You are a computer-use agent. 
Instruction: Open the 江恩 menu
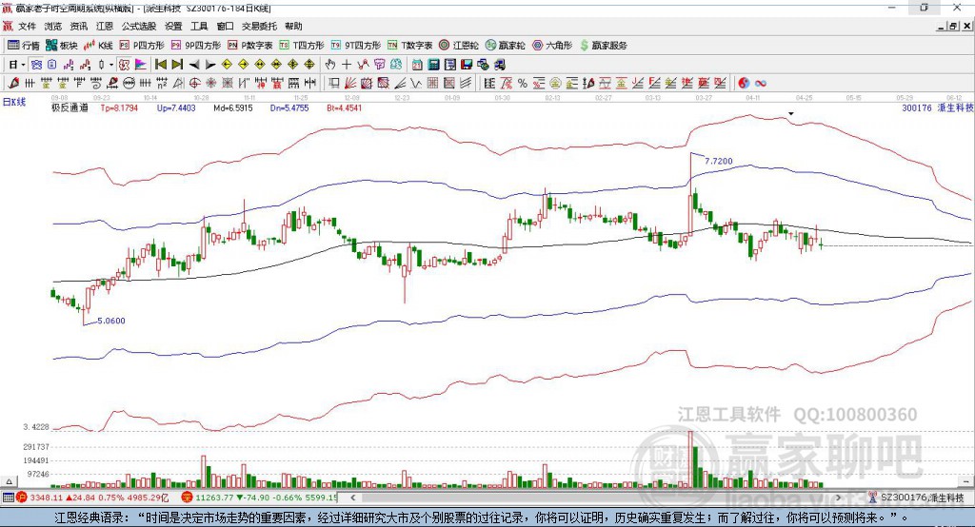pyautogui.click(x=105, y=26)
